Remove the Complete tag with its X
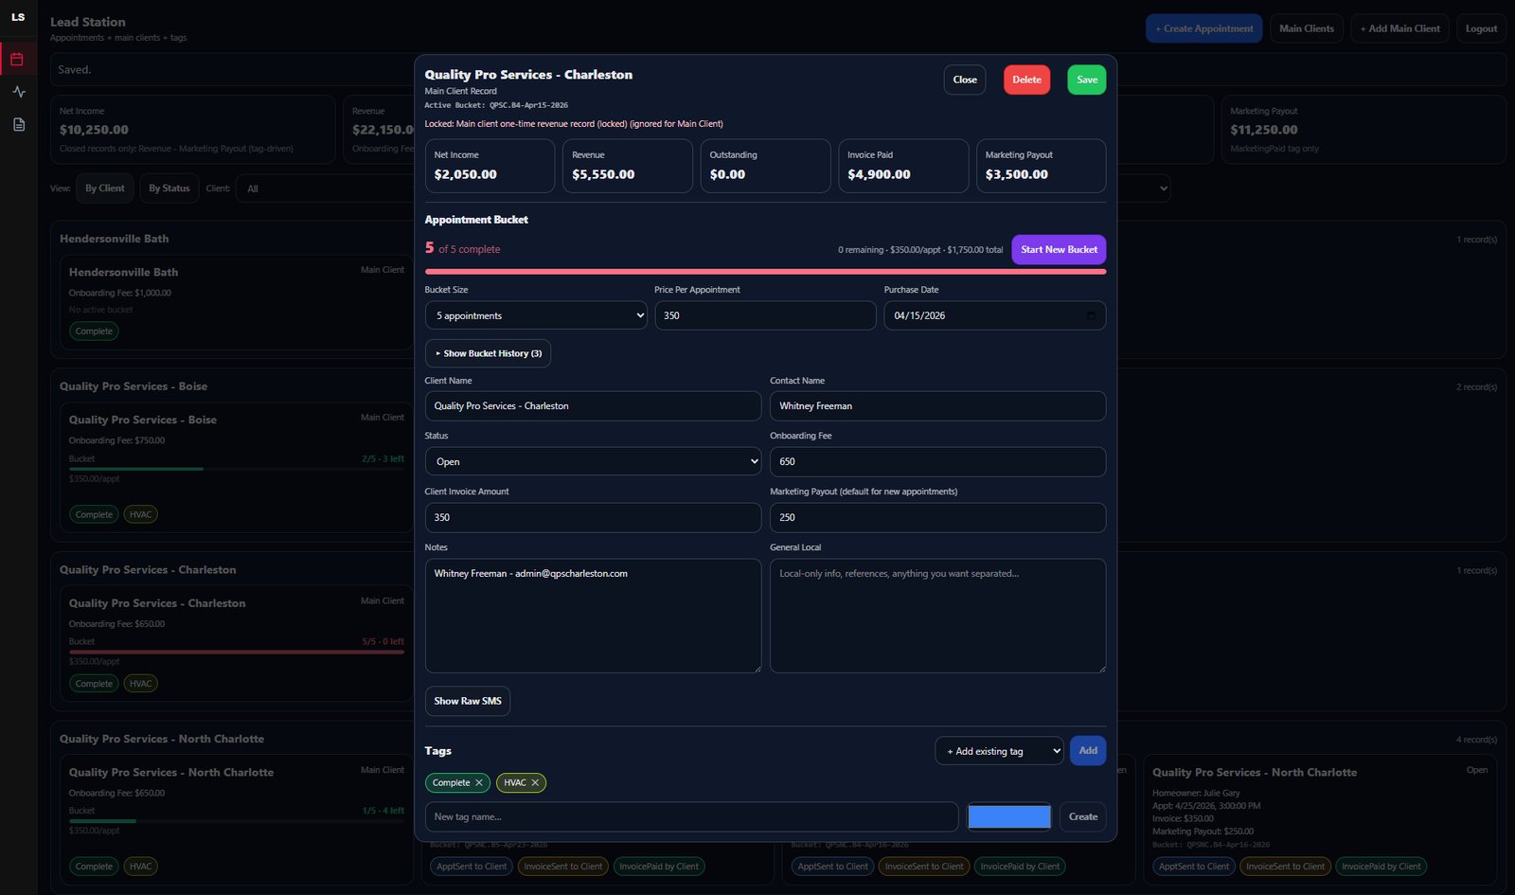Viewport: 1515px width, 895px height. [479, 782]
